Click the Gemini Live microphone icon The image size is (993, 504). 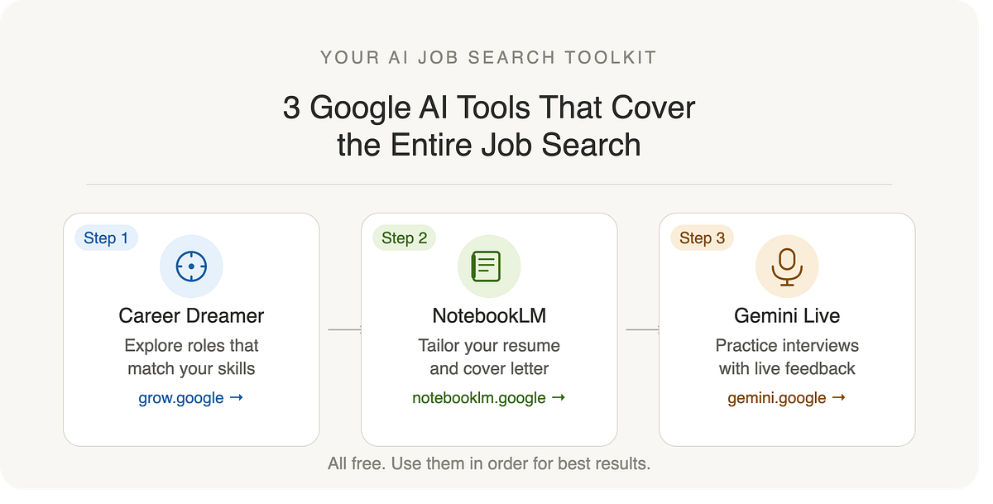click(787, 266)
